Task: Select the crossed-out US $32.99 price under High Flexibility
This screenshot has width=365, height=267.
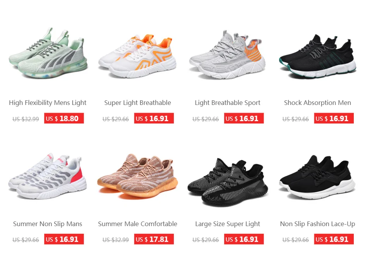Action: pos(26,119)
